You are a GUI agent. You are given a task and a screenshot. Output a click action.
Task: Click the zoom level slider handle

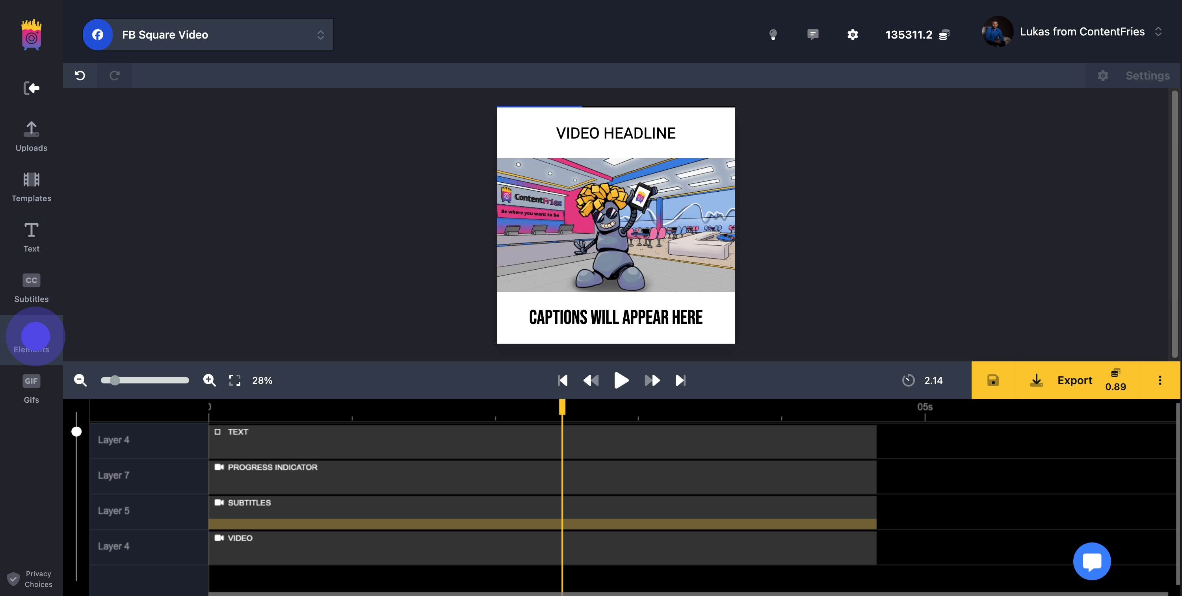pyautogui.click(x=115, y=380)
